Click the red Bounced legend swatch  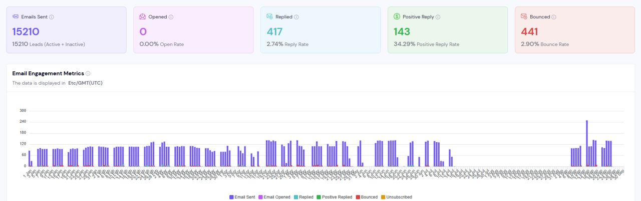pos(358,197)
